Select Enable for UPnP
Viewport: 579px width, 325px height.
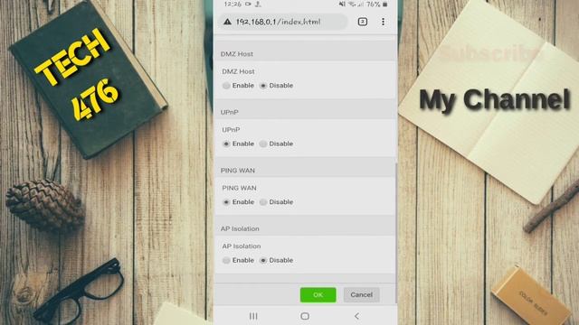[x=226, y=144]
